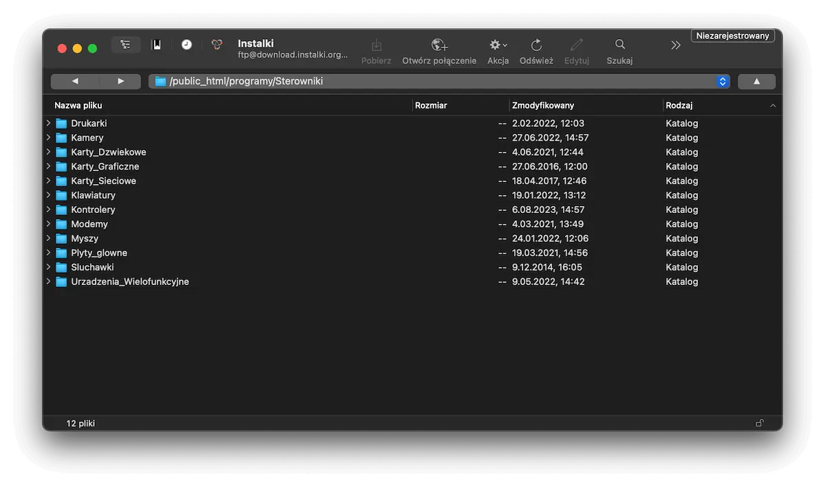This screenshot has height=487, width=825.
Task: Expand the Drukarki folder
Action: pos(47,123)
